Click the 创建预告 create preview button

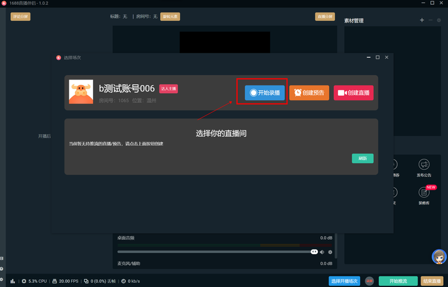tap(309, 93)
